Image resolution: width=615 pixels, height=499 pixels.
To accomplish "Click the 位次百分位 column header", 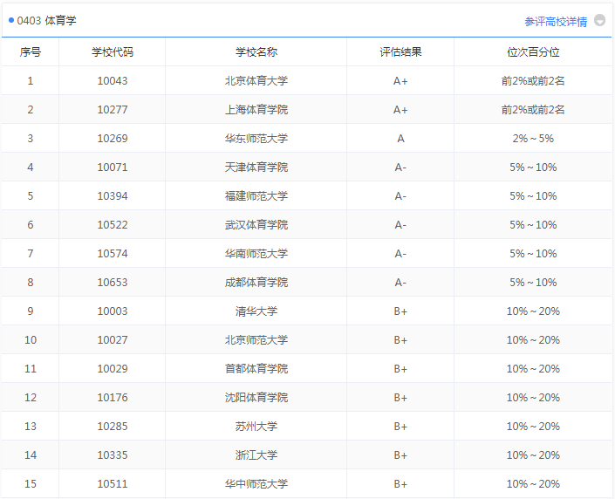I will (533, 51).
